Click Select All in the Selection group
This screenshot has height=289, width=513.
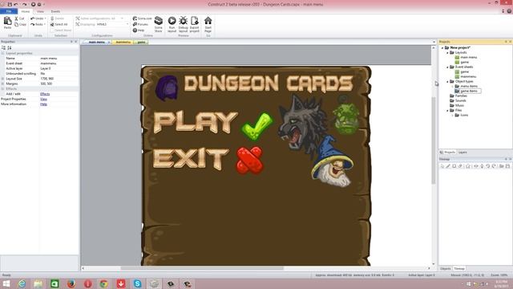point(59,25)
